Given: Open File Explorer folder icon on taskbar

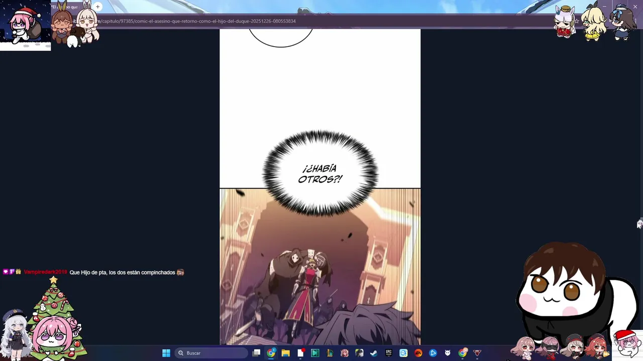Looking at the screenshot, I should click(x=286, y=353).
